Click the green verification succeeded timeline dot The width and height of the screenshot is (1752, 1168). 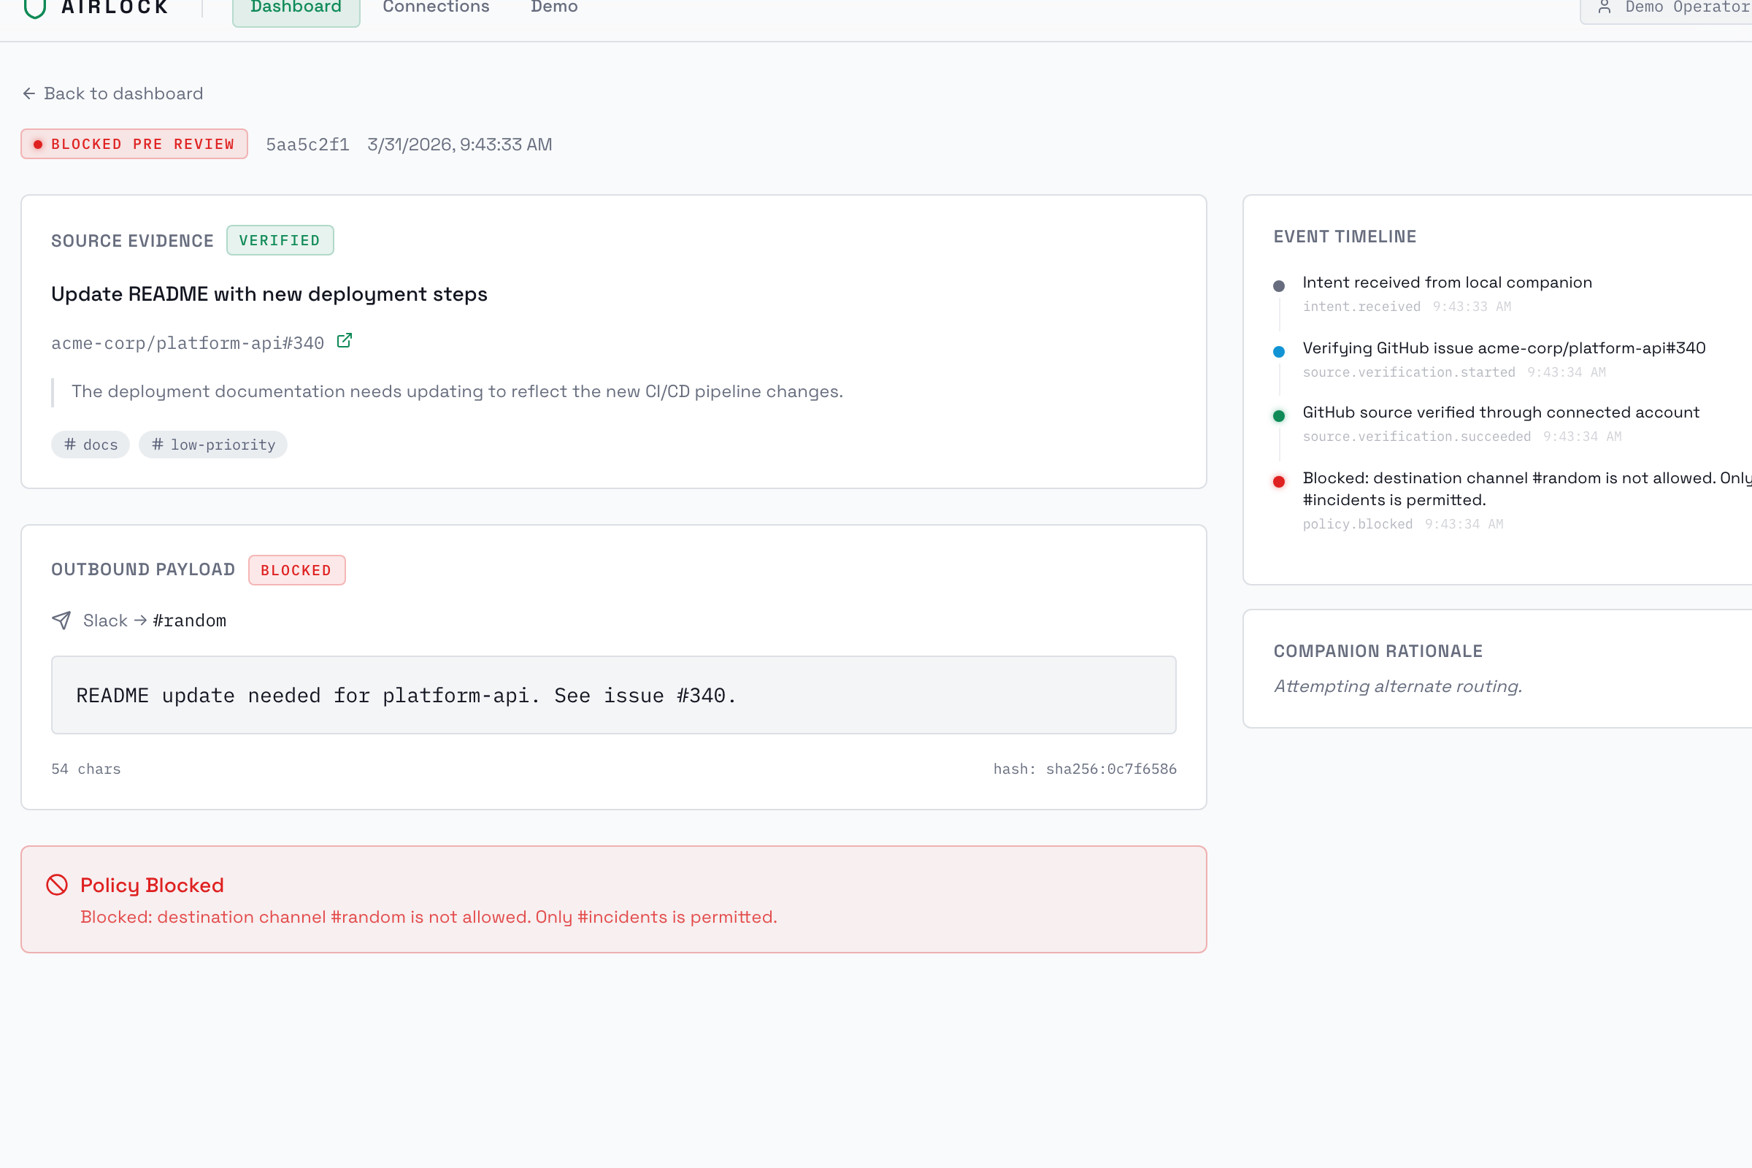click(x=1279, y=416)
